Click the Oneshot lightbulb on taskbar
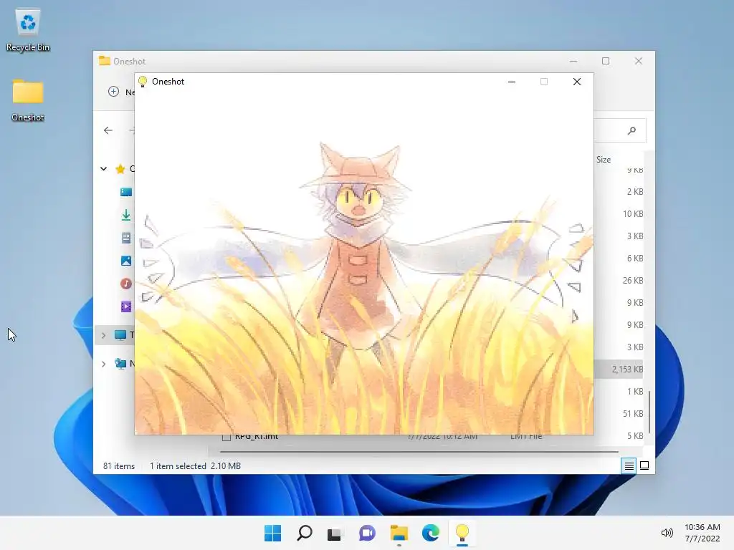Image resolution: width=734 pixels, height=550 pixels. tap(462, 533)
